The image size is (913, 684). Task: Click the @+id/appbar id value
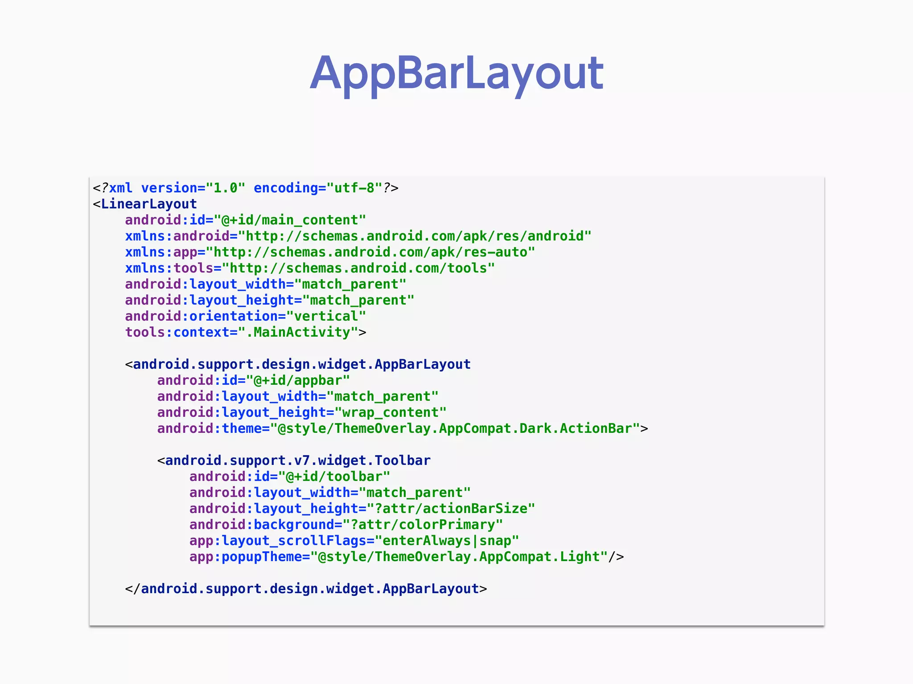point(298,380)
